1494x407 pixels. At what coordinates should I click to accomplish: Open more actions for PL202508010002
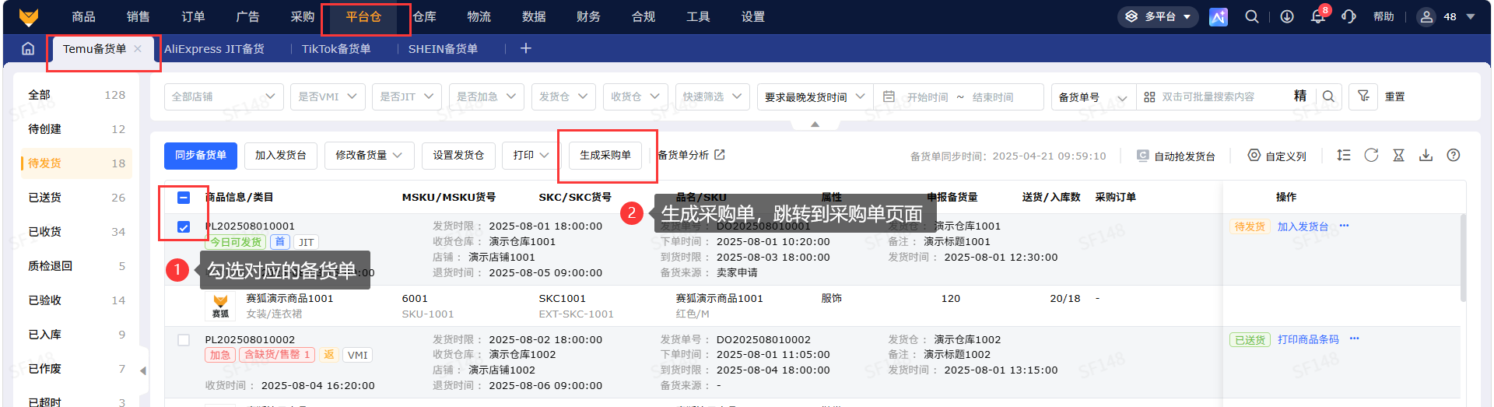coord(1354,339)
